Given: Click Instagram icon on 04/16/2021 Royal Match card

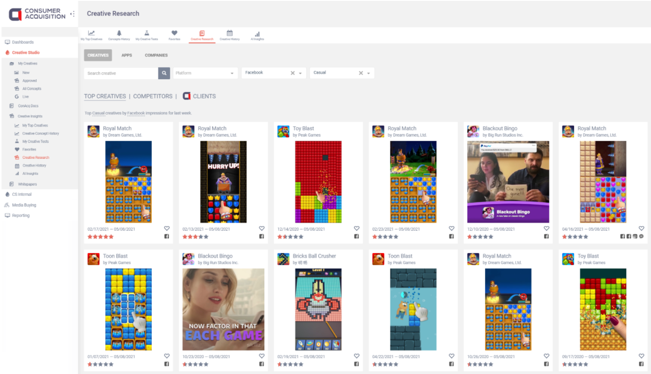Looking at the screenshot, I should tap(635, 237).
